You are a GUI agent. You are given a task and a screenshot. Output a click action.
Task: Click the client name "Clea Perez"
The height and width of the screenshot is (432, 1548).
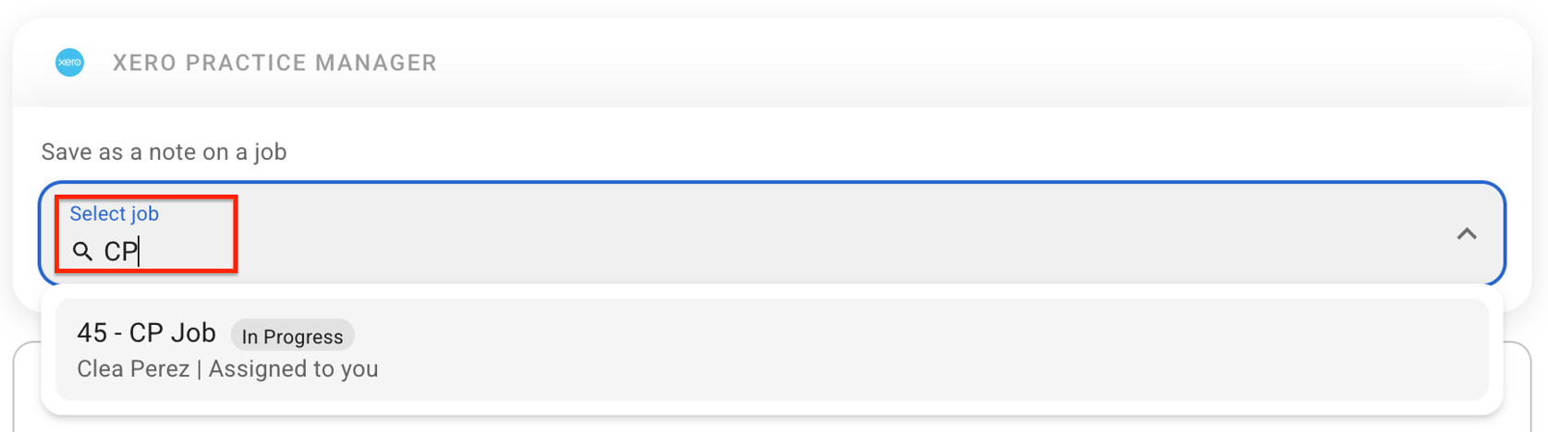(x=133, y=369)
